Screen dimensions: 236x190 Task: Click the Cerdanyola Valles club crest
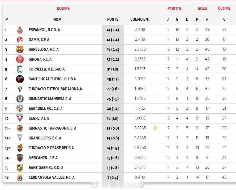20,177
